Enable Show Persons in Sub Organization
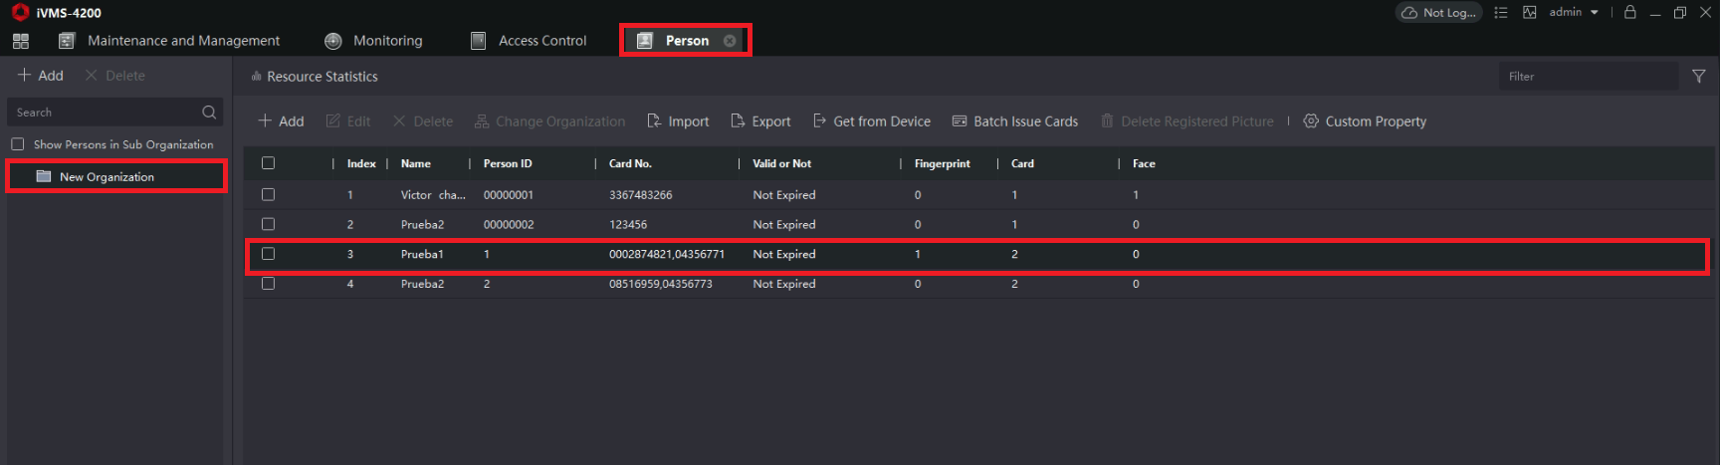The image size is (1720, 465). [18, 144]
